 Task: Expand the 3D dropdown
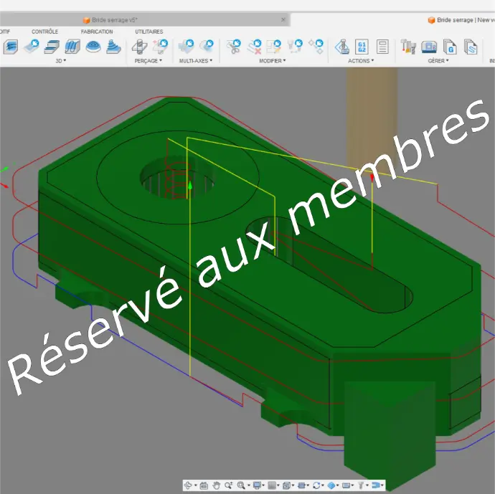point(61,61)
